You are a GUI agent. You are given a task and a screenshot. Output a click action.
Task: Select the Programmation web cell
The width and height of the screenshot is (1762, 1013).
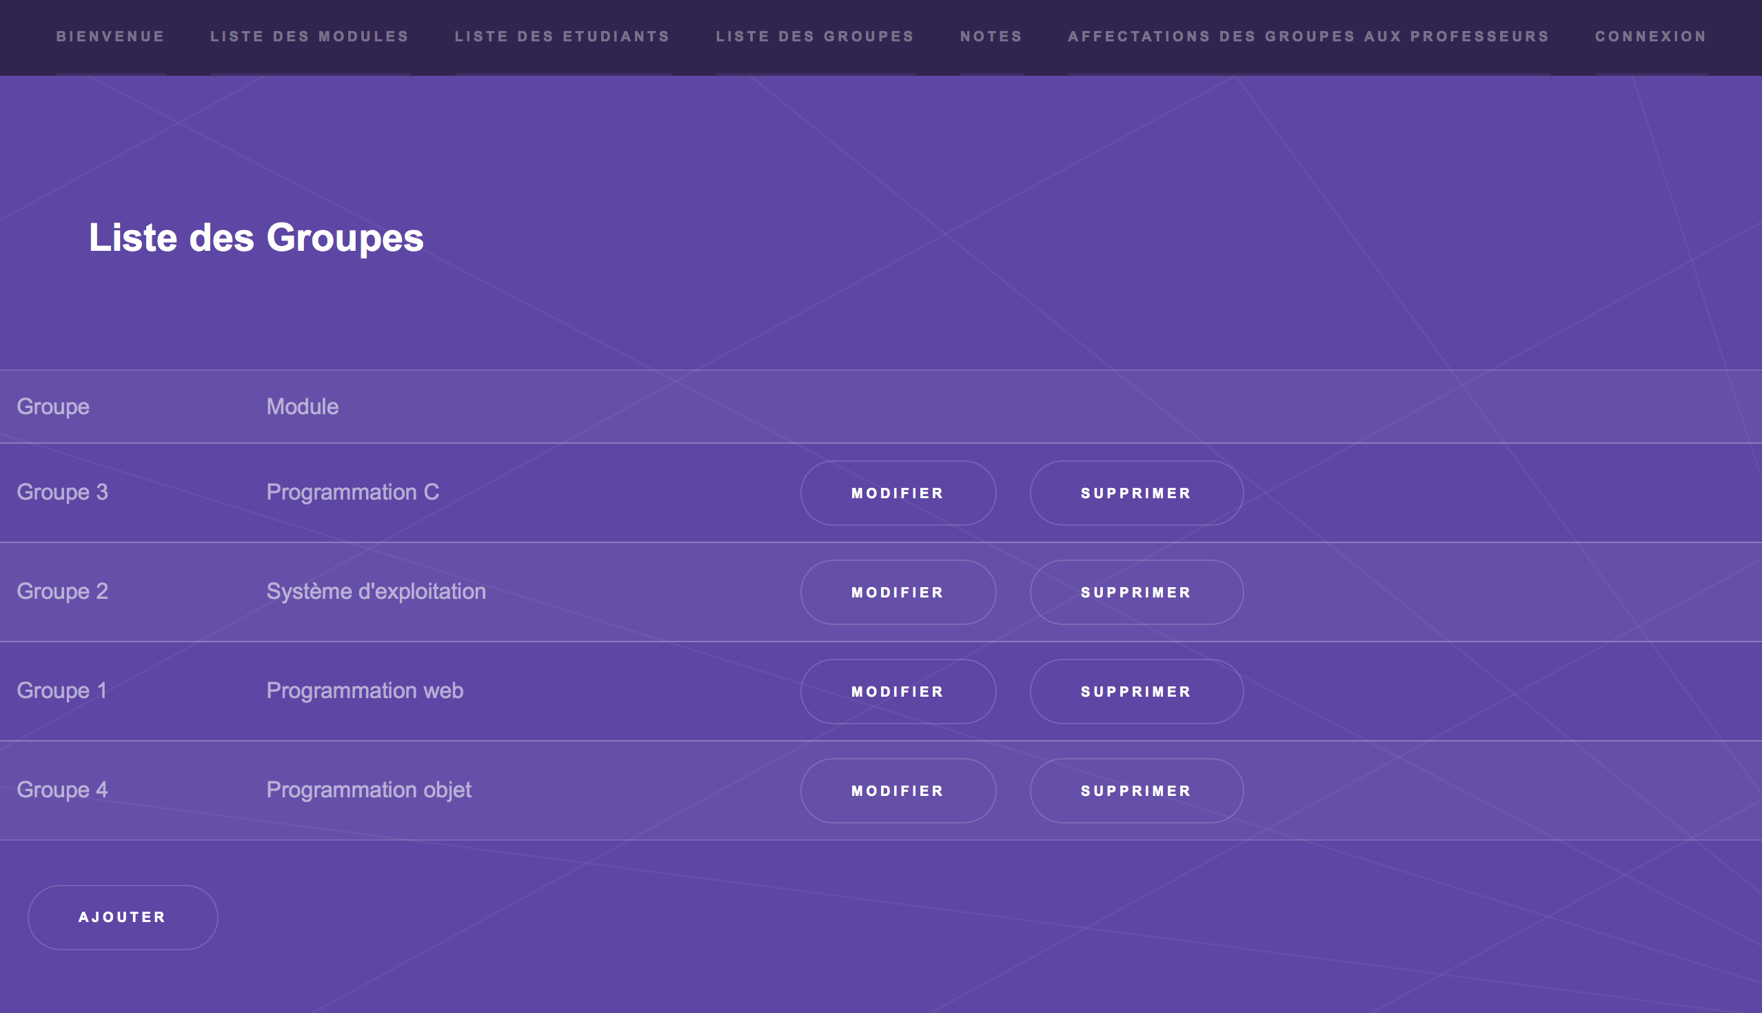(365, 690)
